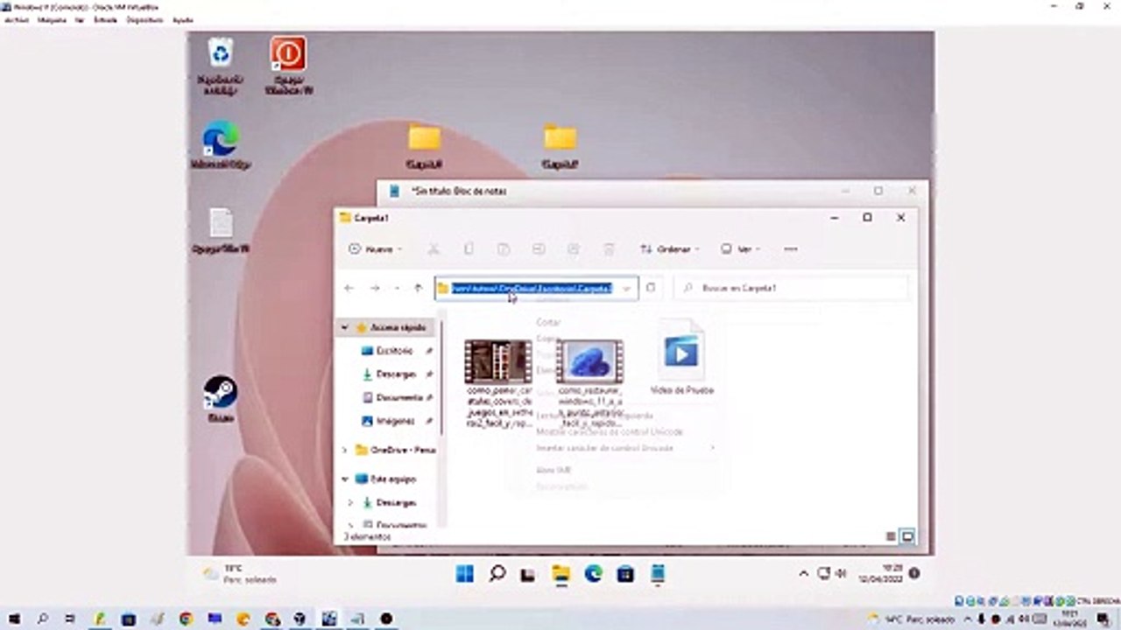Open the guest taskbar clock and date

[x=882, y=574]
